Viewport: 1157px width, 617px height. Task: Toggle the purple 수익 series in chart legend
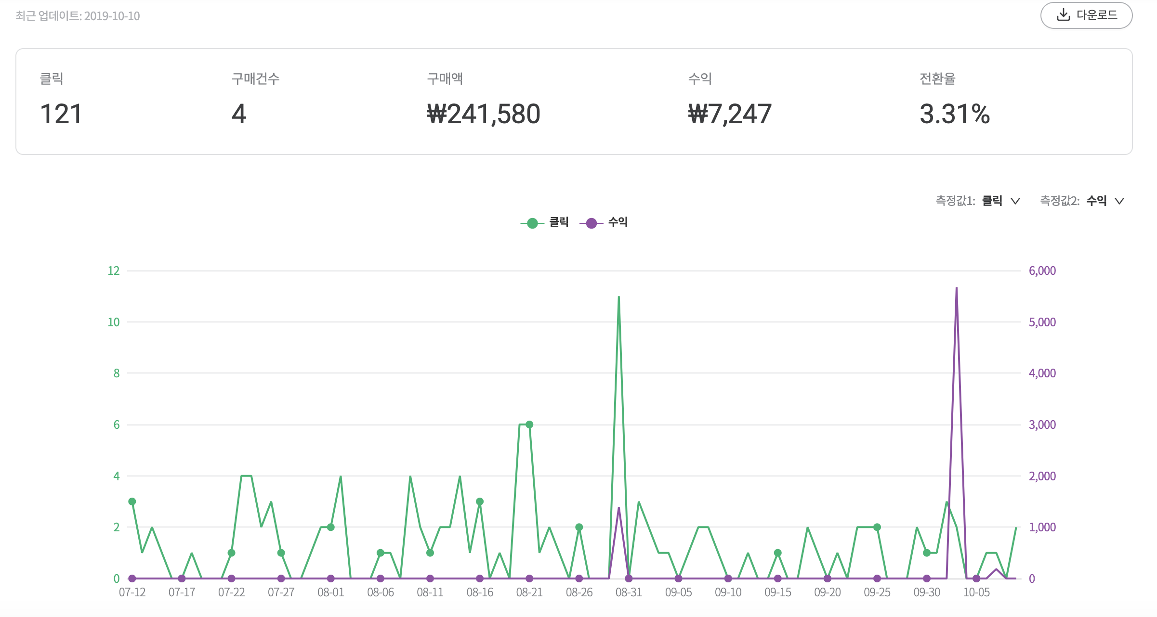[604, 222]
